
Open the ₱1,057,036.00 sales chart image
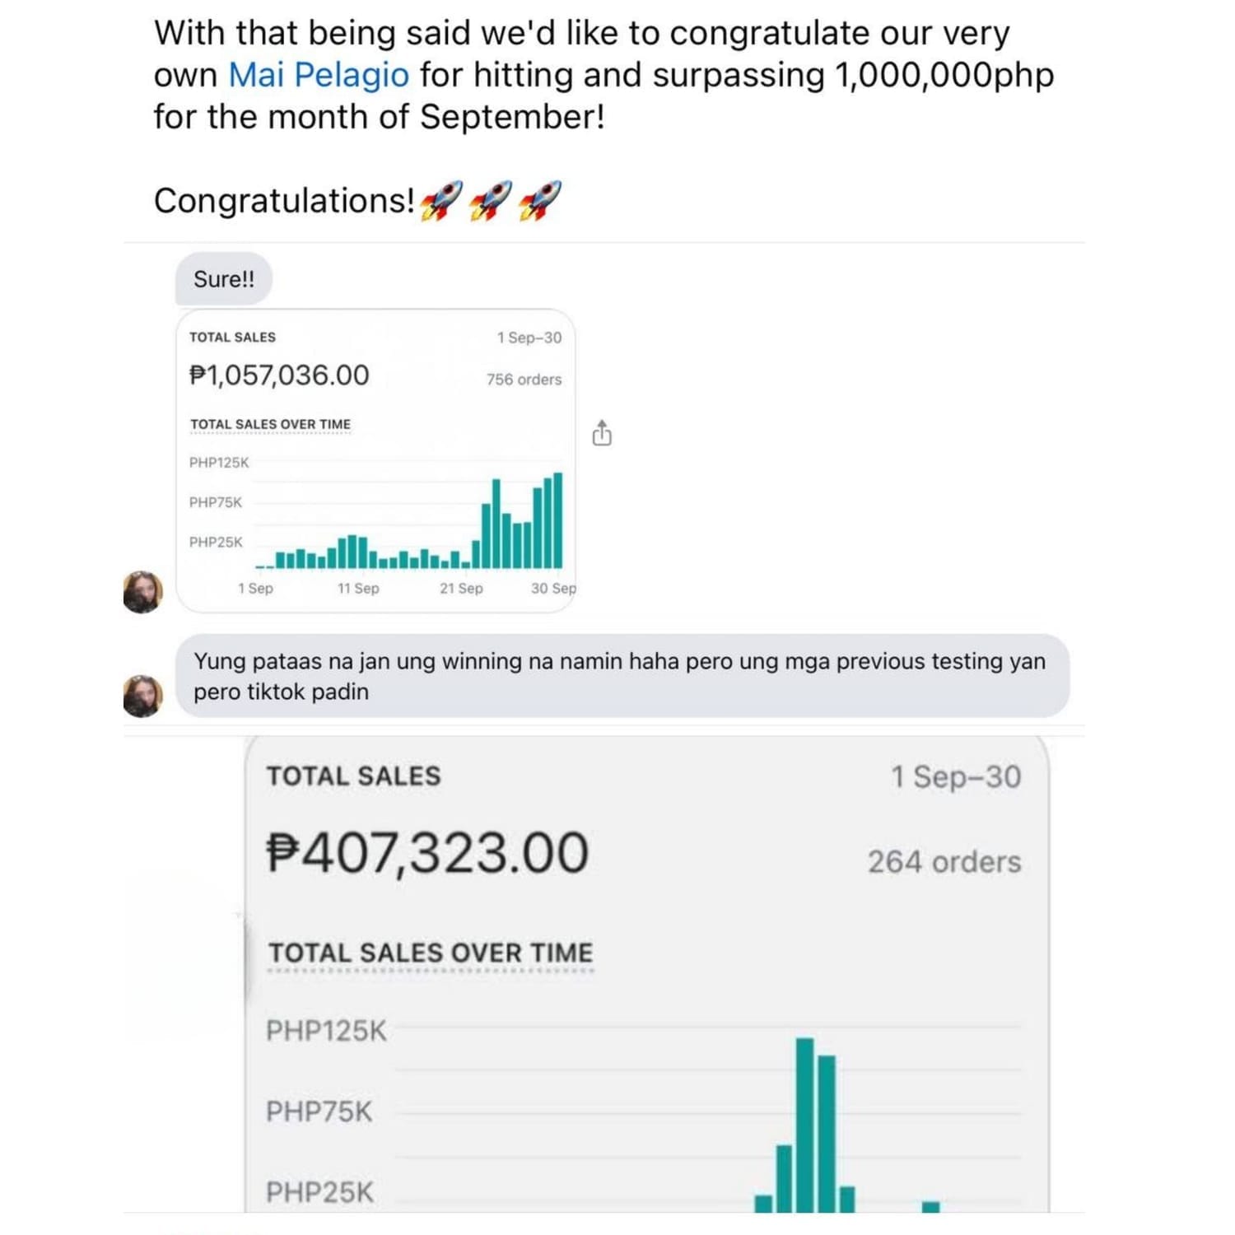point(375,461)
